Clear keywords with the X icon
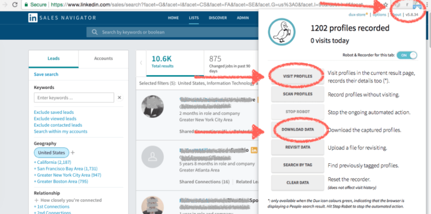The width and height of the screenshot is (431, 214). [x=119, y=98]
